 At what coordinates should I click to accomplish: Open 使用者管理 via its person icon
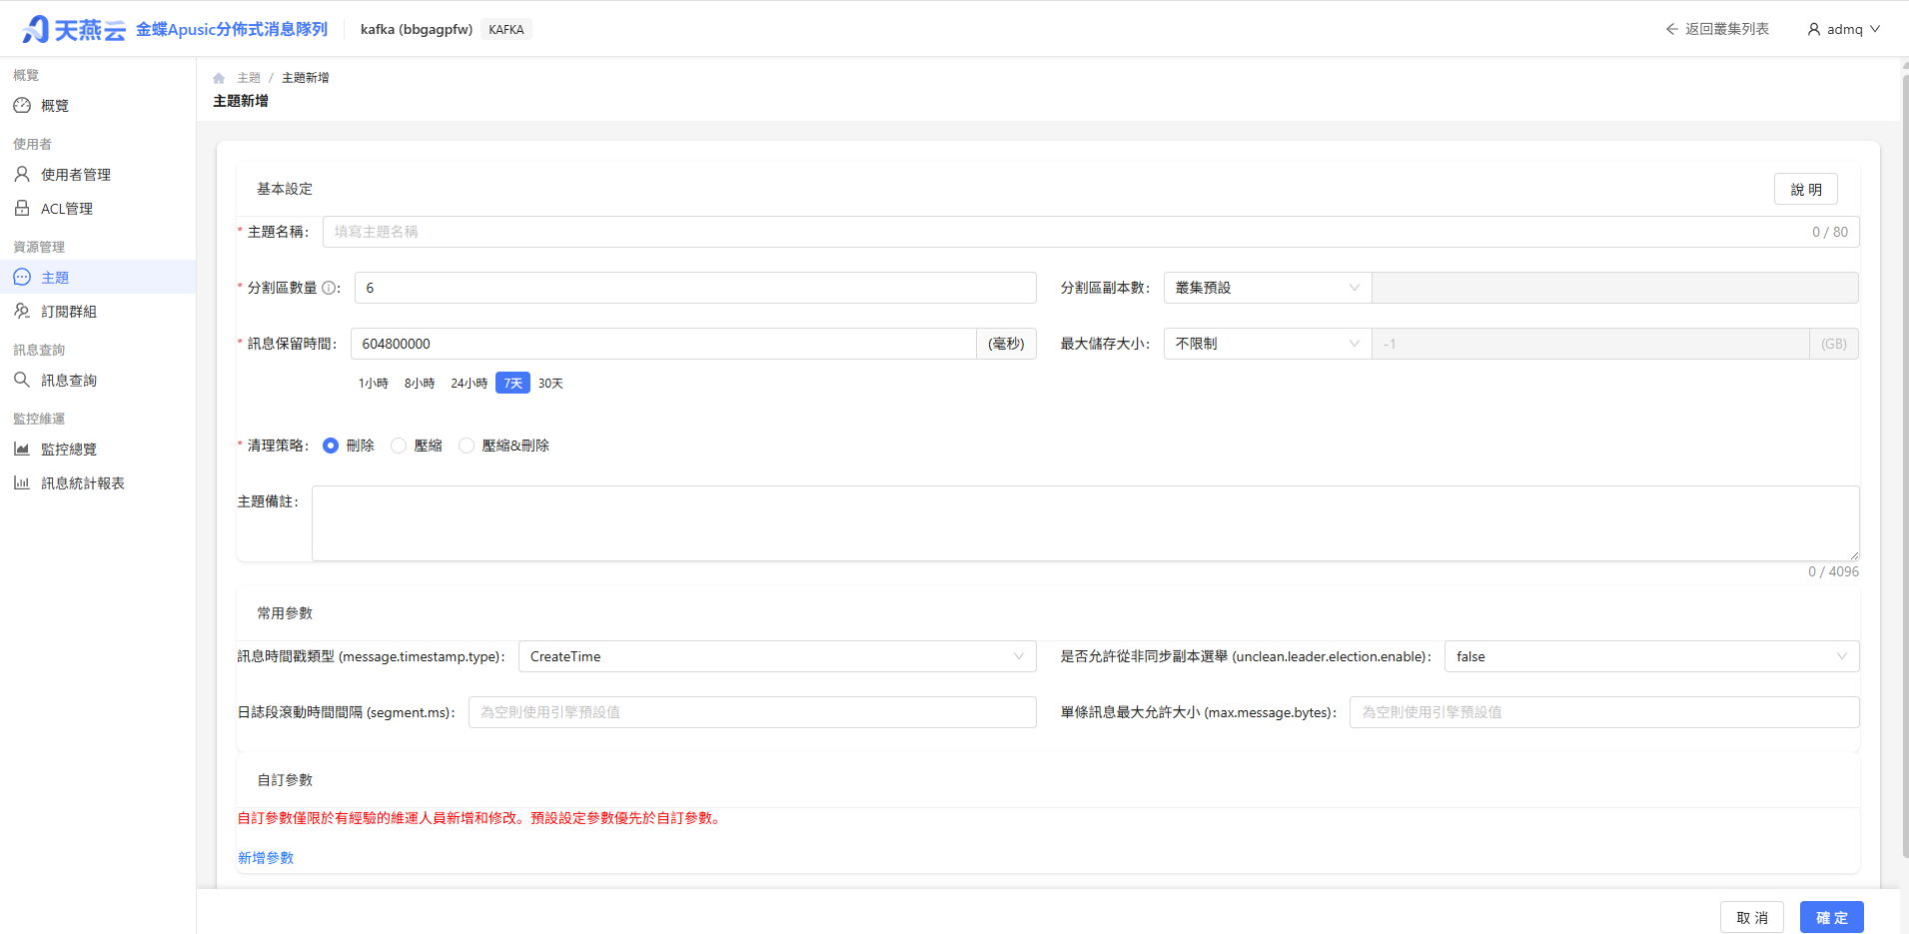[22, 174]
